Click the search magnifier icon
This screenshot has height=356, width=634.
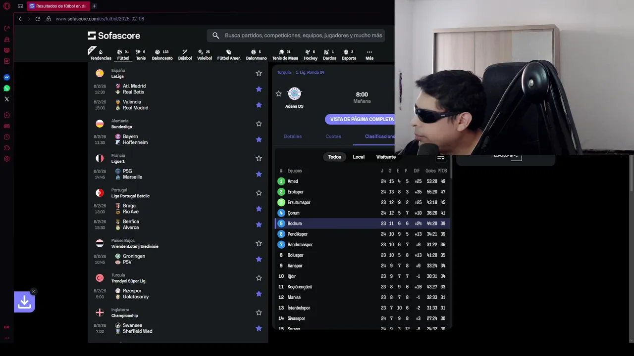(x=215, y=36)
